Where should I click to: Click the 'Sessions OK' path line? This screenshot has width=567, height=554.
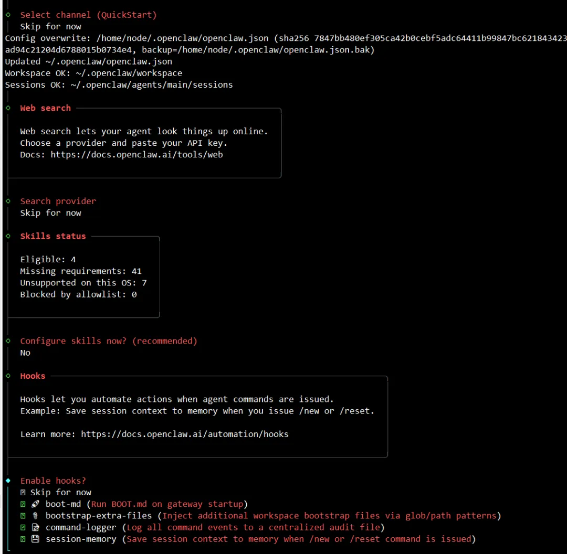coord(119,84)
